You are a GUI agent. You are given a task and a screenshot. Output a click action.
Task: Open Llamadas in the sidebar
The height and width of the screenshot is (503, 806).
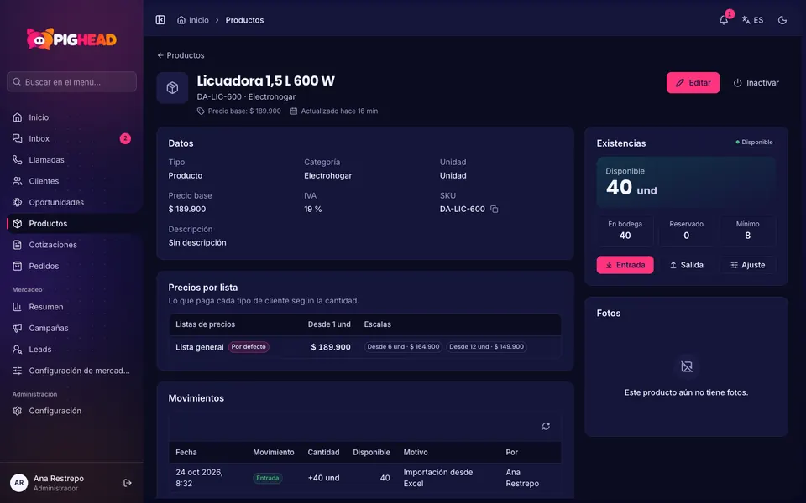pos(71,159)
